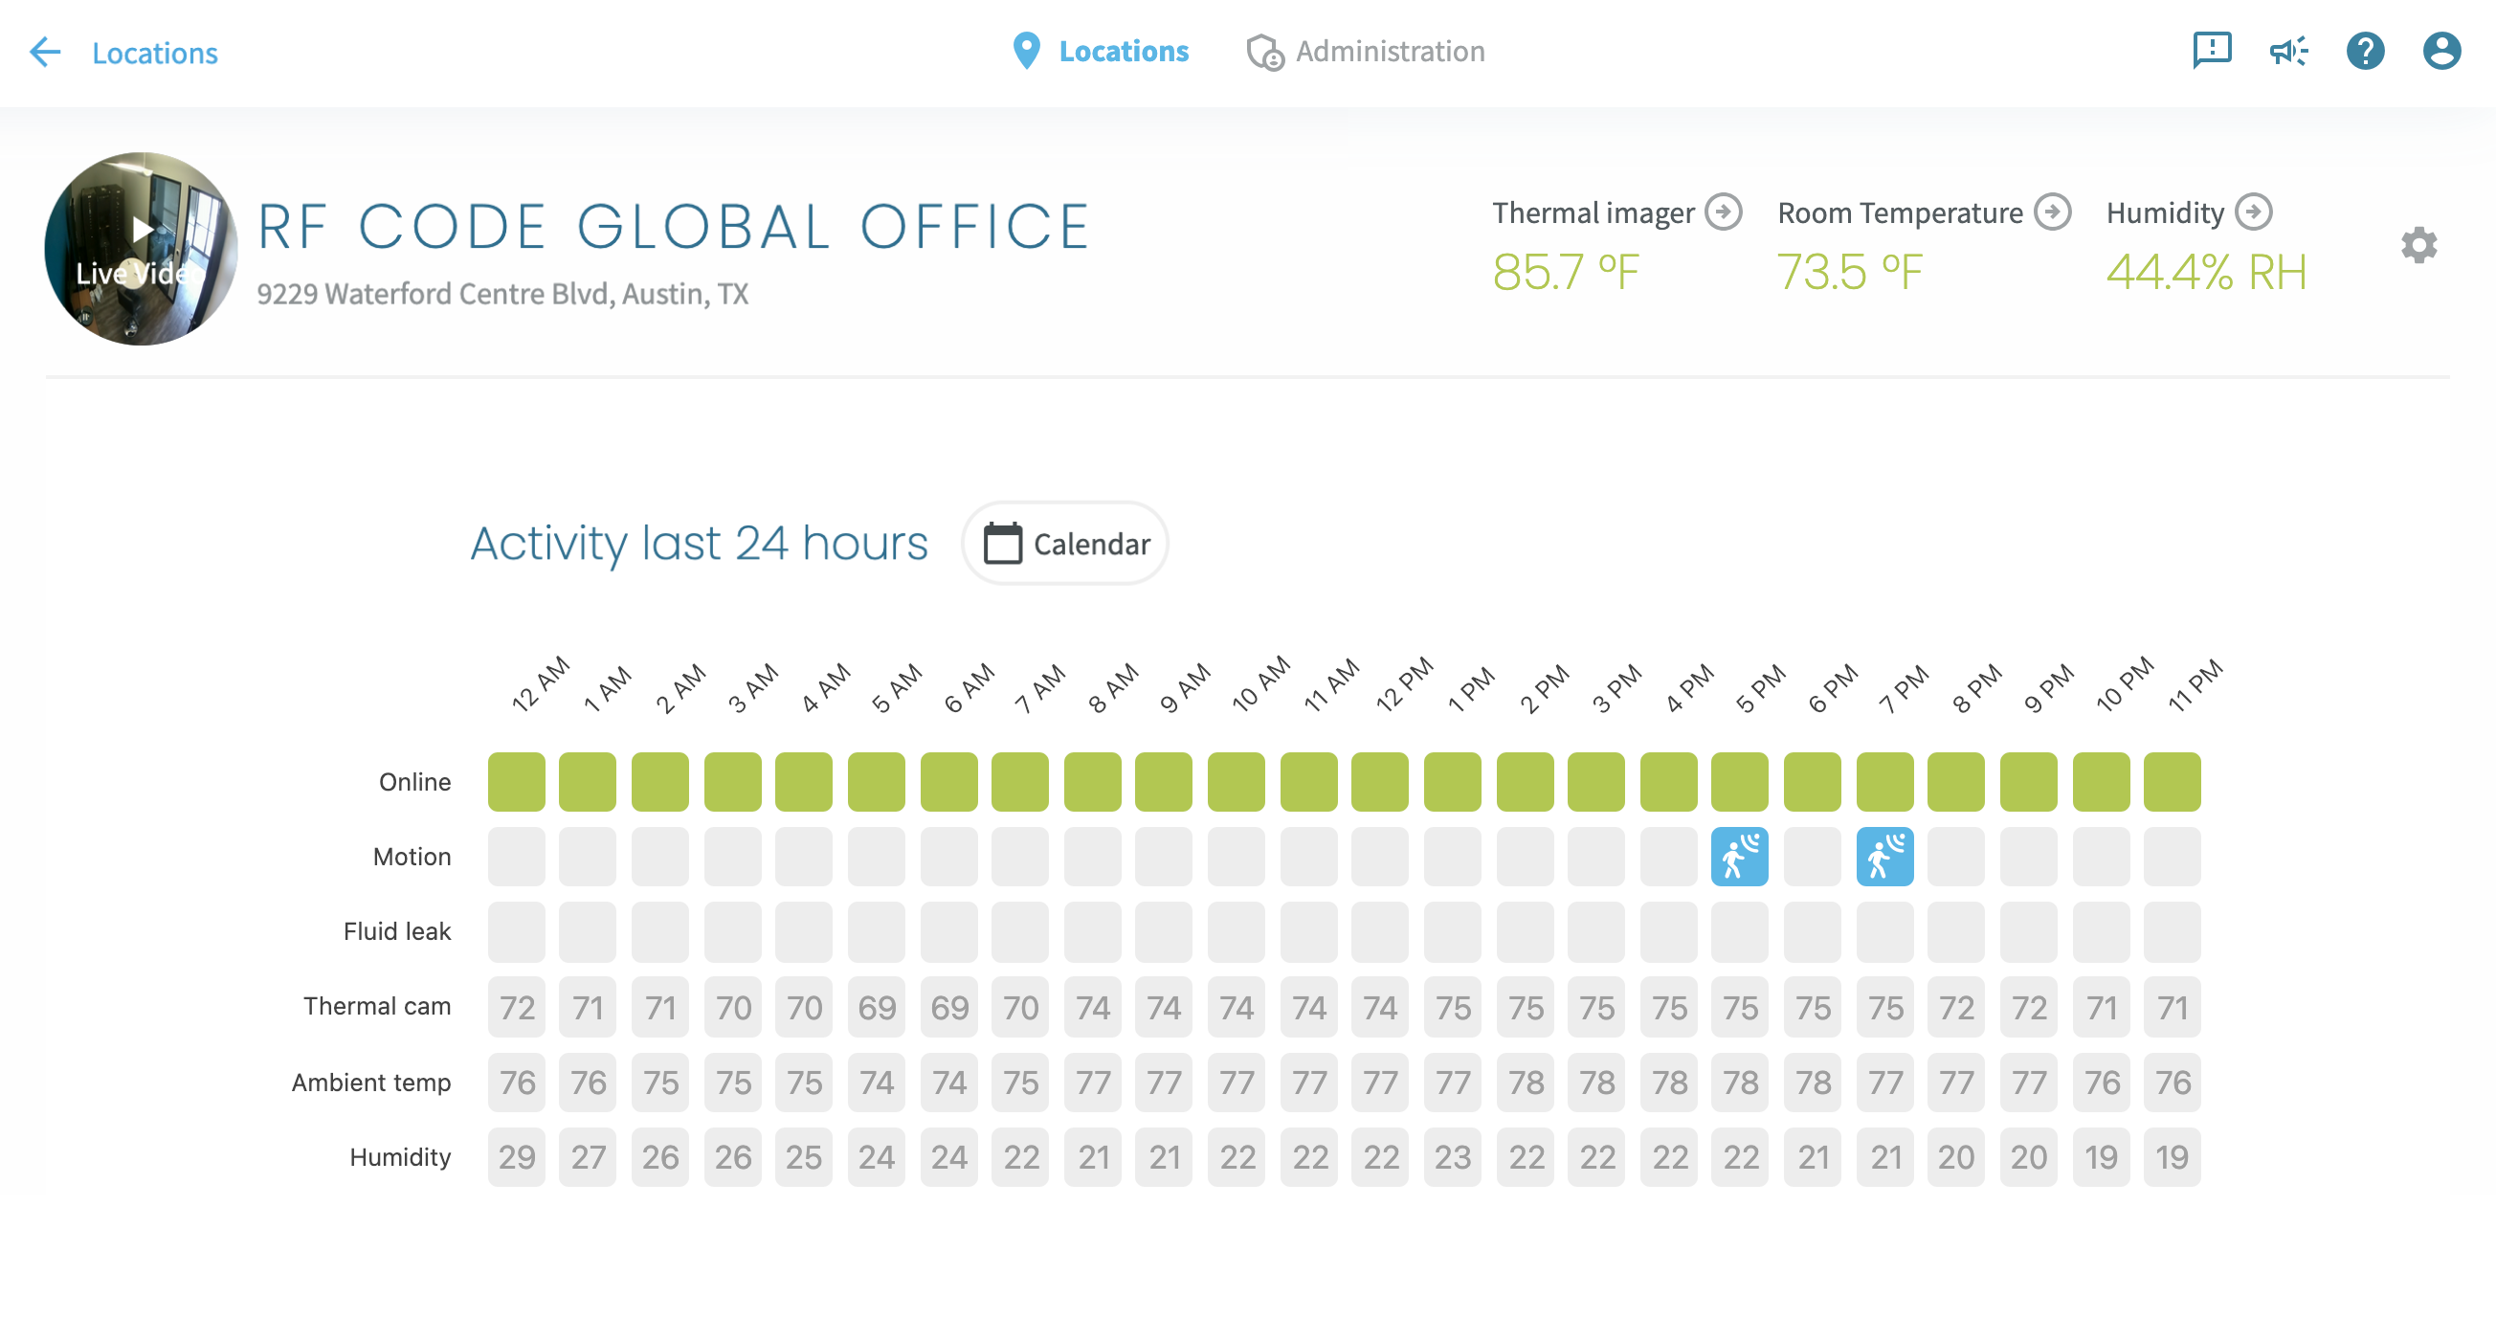This screenshot has height=1340, width=2496.
Task: Click the 12 AM Online green square
Action: click(517, 782)
